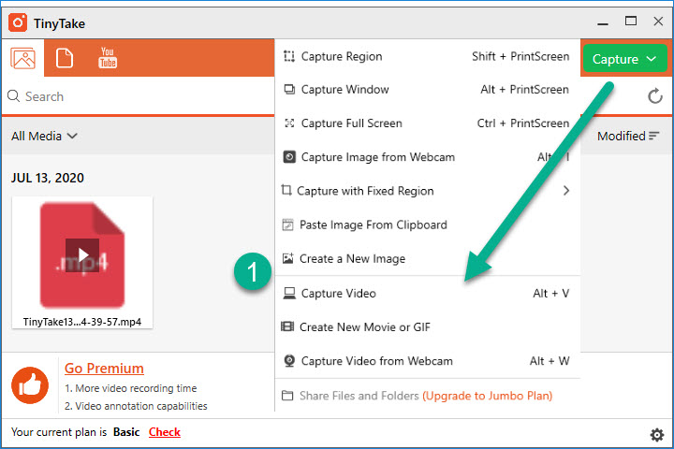Viewport: 674px width, 449px height.
Task: Expand the Capture dropdown button
Action: pos(626,59)
